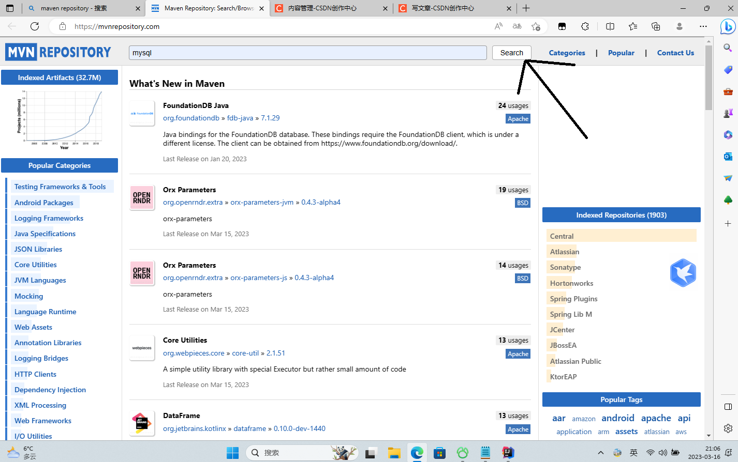The height and width of the screenshot is (462, 738).
Task: Open sidebar search icon
Action: point(728,48)
